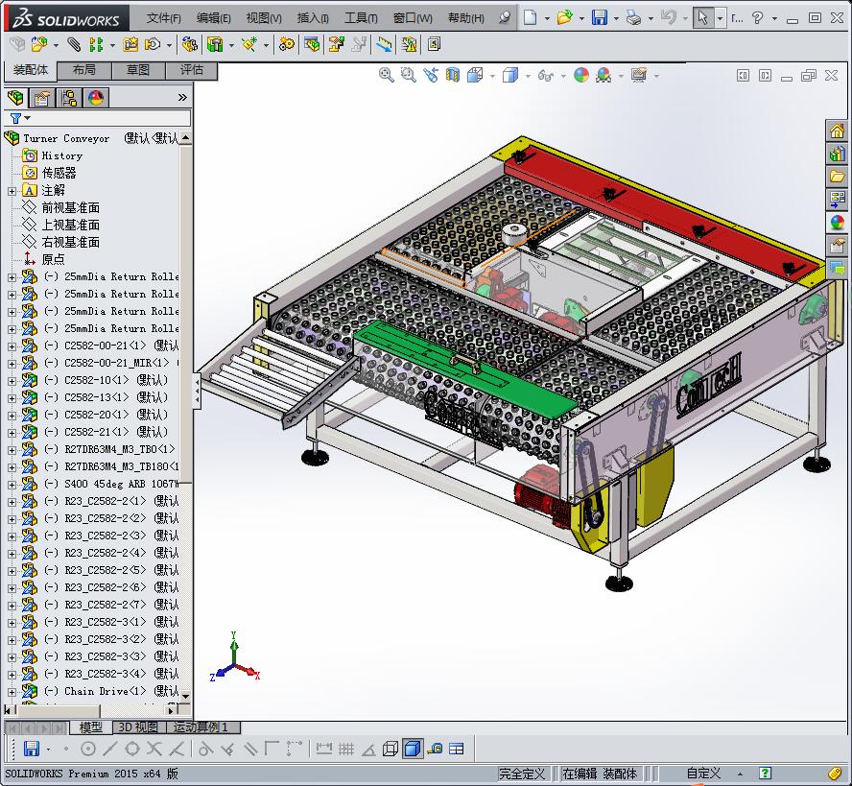Open SolidWorks Resources home in task pane
This screenshot has height=786, width=852.
tap(837, 131)
